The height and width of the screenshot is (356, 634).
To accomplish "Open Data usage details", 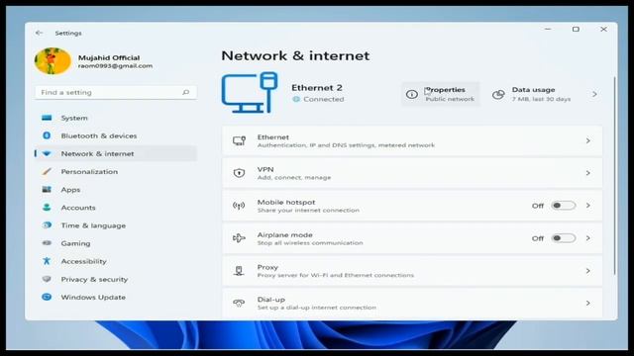I will pos(545,94).
